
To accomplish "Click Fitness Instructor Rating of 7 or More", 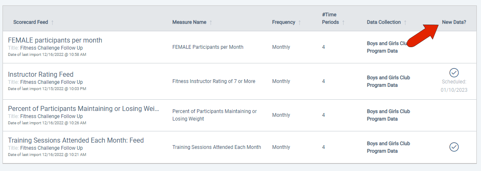I will (214, 81).
